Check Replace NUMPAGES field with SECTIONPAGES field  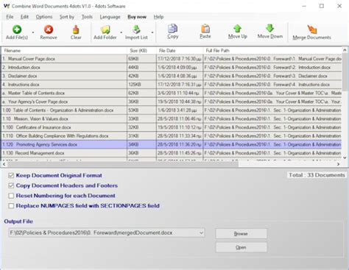click(x=11, y=206)
